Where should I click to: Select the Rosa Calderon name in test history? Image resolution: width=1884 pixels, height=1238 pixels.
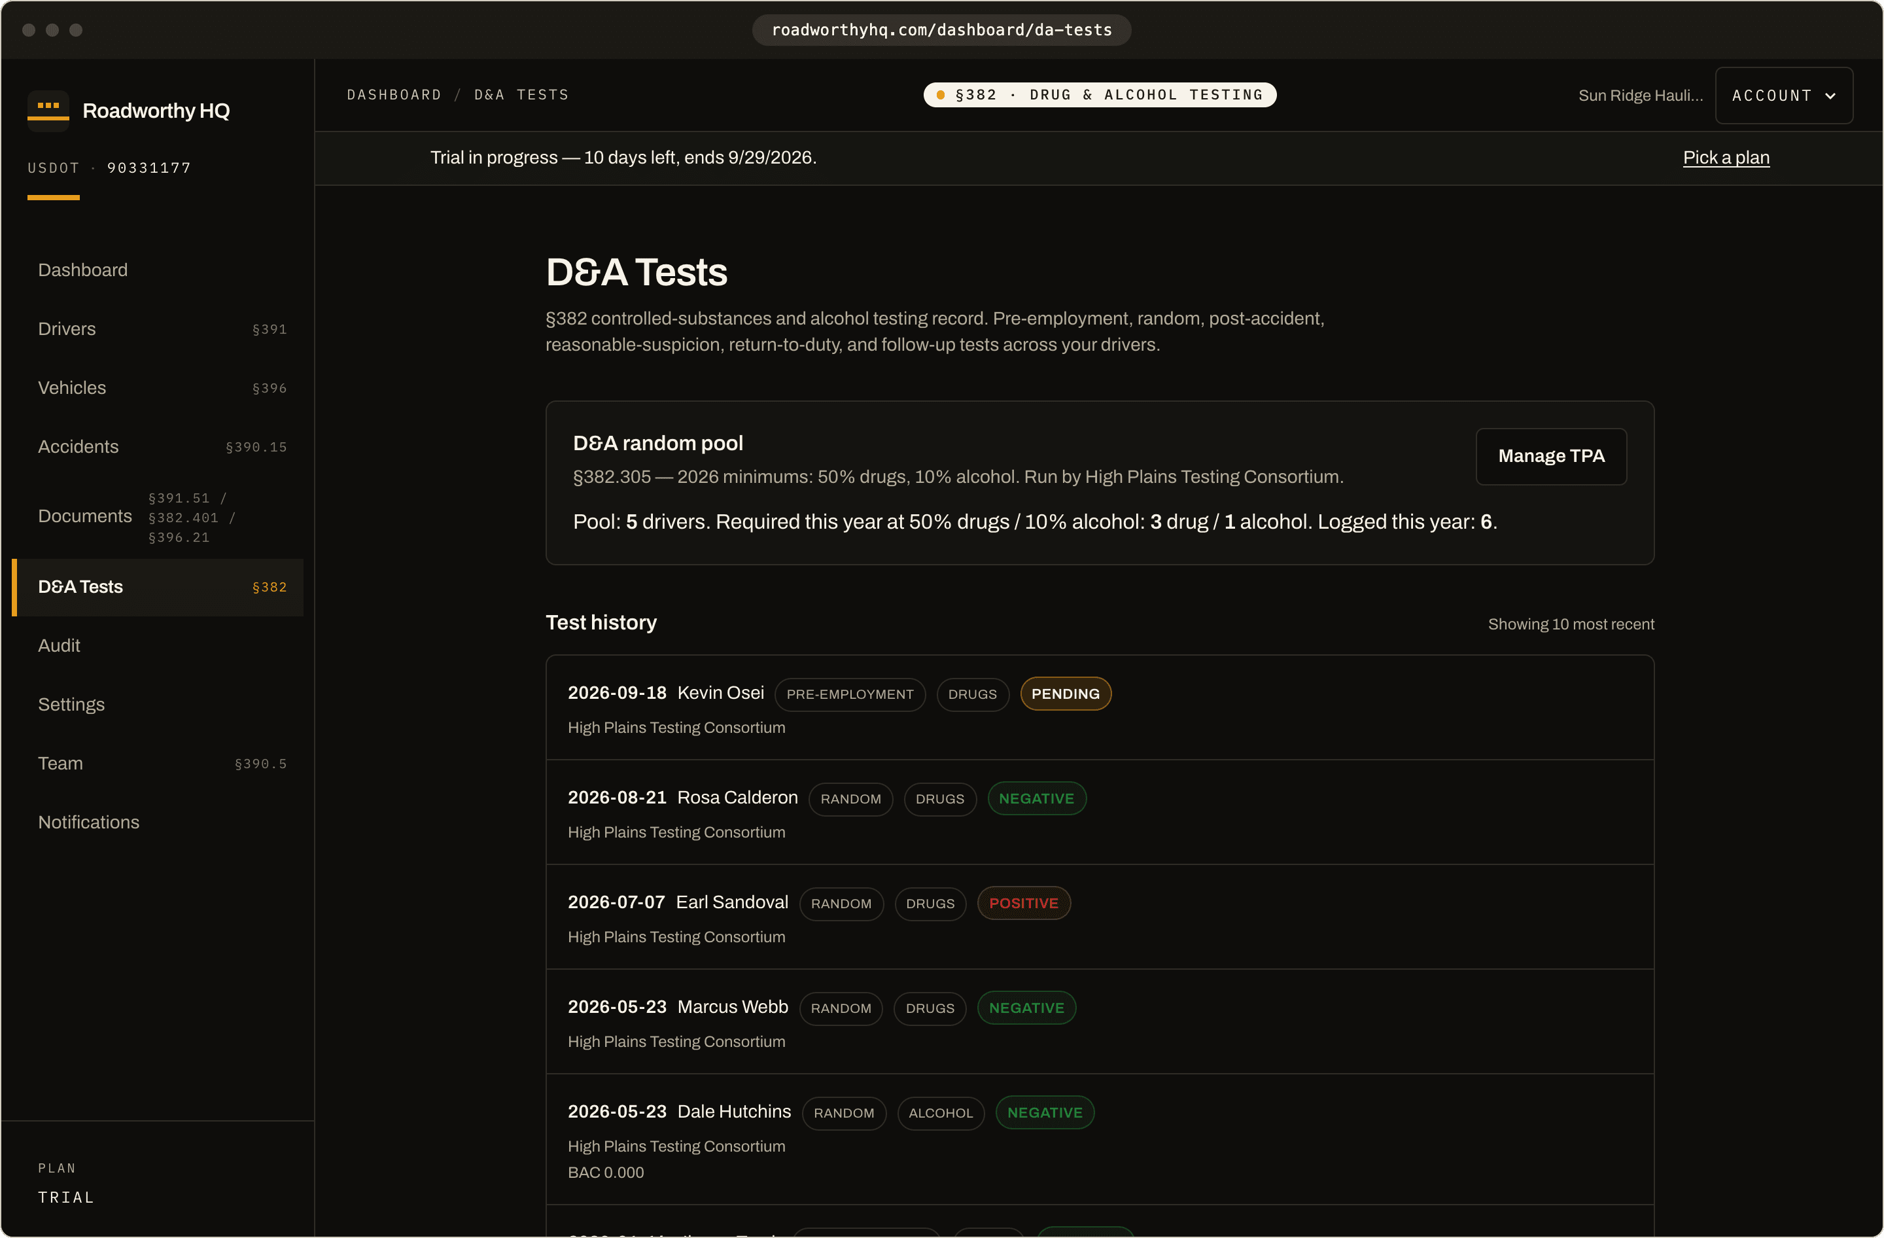click(x=737, y=798)
